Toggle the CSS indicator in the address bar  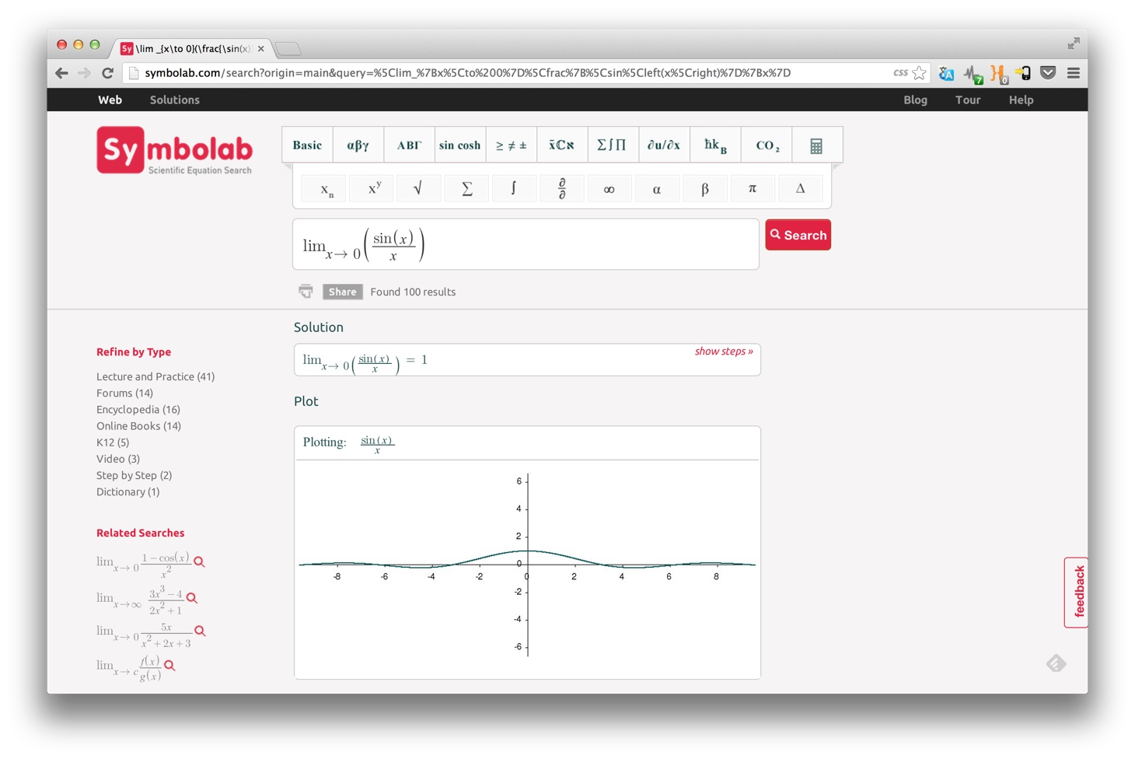coord(900,72)
